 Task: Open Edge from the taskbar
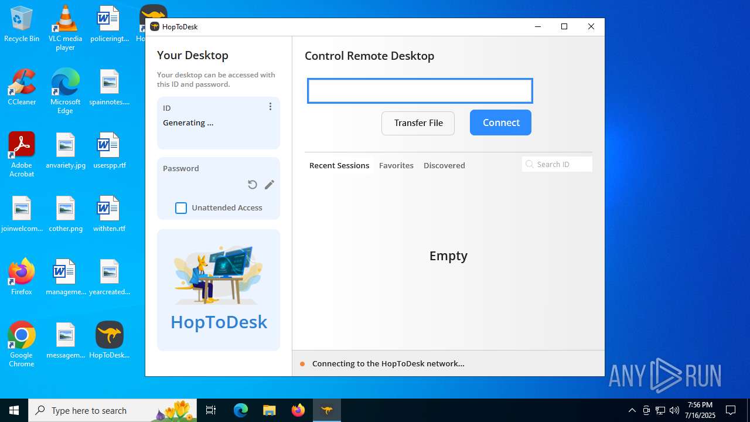point(241,410)
